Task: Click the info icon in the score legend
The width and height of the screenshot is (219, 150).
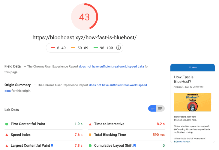Action: [118, 48]
